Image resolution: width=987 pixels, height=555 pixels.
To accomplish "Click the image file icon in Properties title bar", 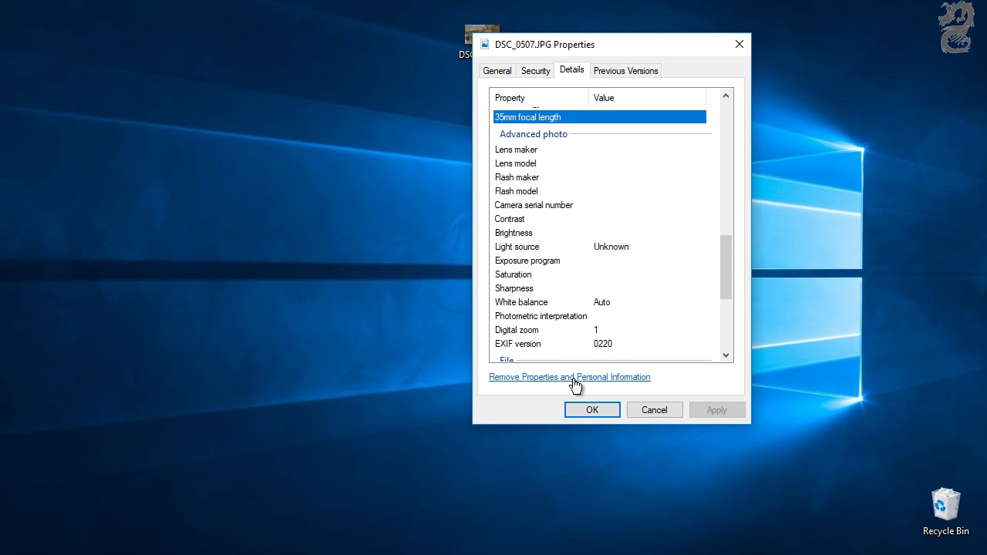I will coord(485,45).
